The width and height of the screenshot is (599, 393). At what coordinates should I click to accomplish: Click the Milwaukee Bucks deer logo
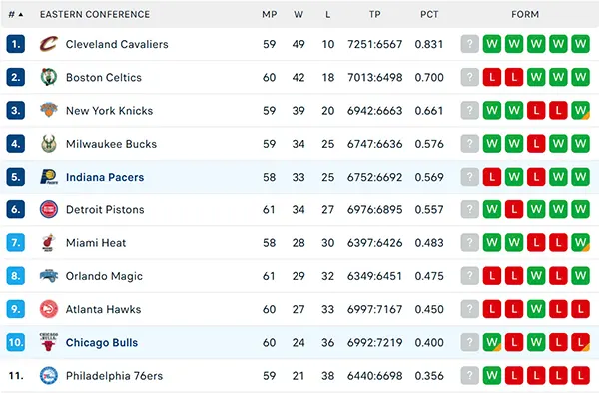pos(49,144)
